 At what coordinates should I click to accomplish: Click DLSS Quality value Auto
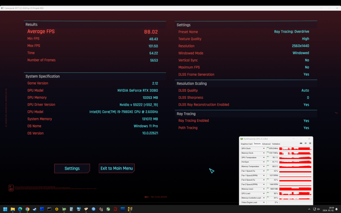305,90
